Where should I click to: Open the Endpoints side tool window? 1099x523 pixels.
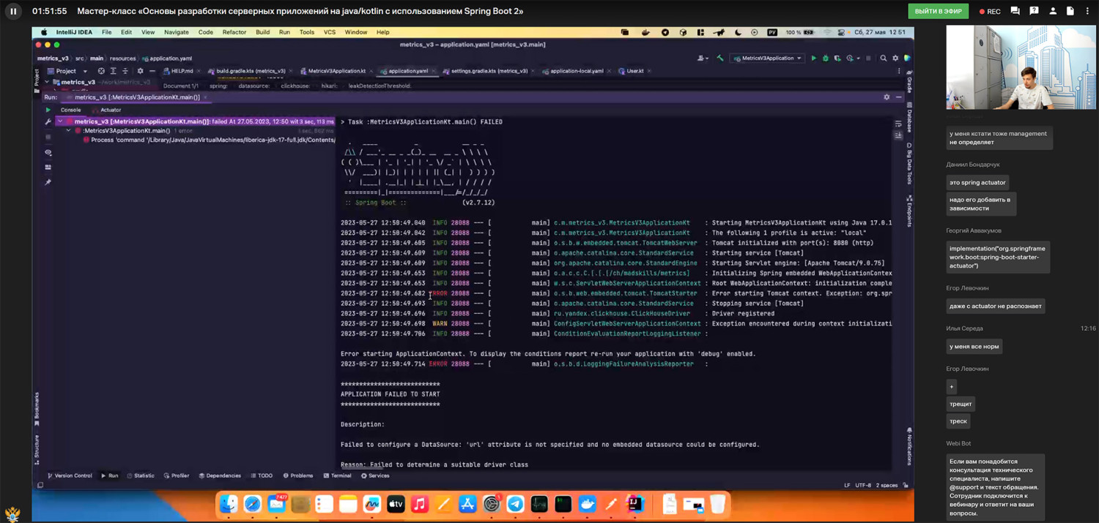pos(909,211)
